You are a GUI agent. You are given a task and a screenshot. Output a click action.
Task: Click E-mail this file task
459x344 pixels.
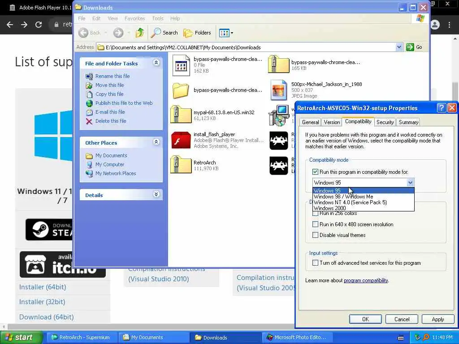click(x=110, y=112)
